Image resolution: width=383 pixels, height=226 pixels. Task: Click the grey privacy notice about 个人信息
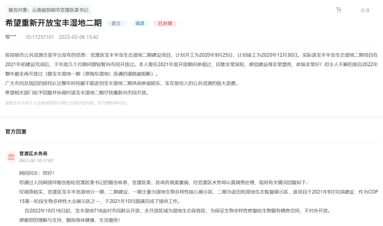(67, 103)
